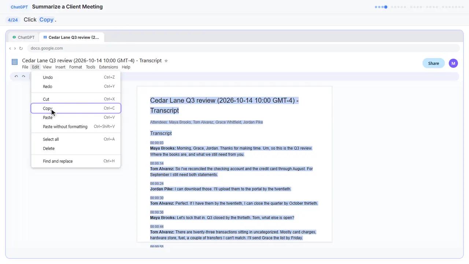Click the 00:00:38 timestamp
Viewport: 469px width, 264px height.
pyautogui.click(x=157, y=212)
